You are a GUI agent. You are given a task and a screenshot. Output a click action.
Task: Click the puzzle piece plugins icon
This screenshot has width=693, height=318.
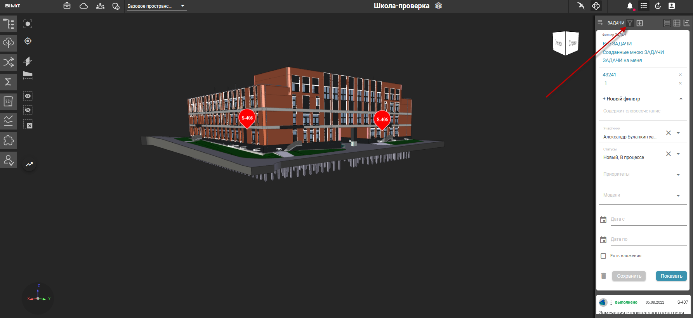(x=8, y=140)
